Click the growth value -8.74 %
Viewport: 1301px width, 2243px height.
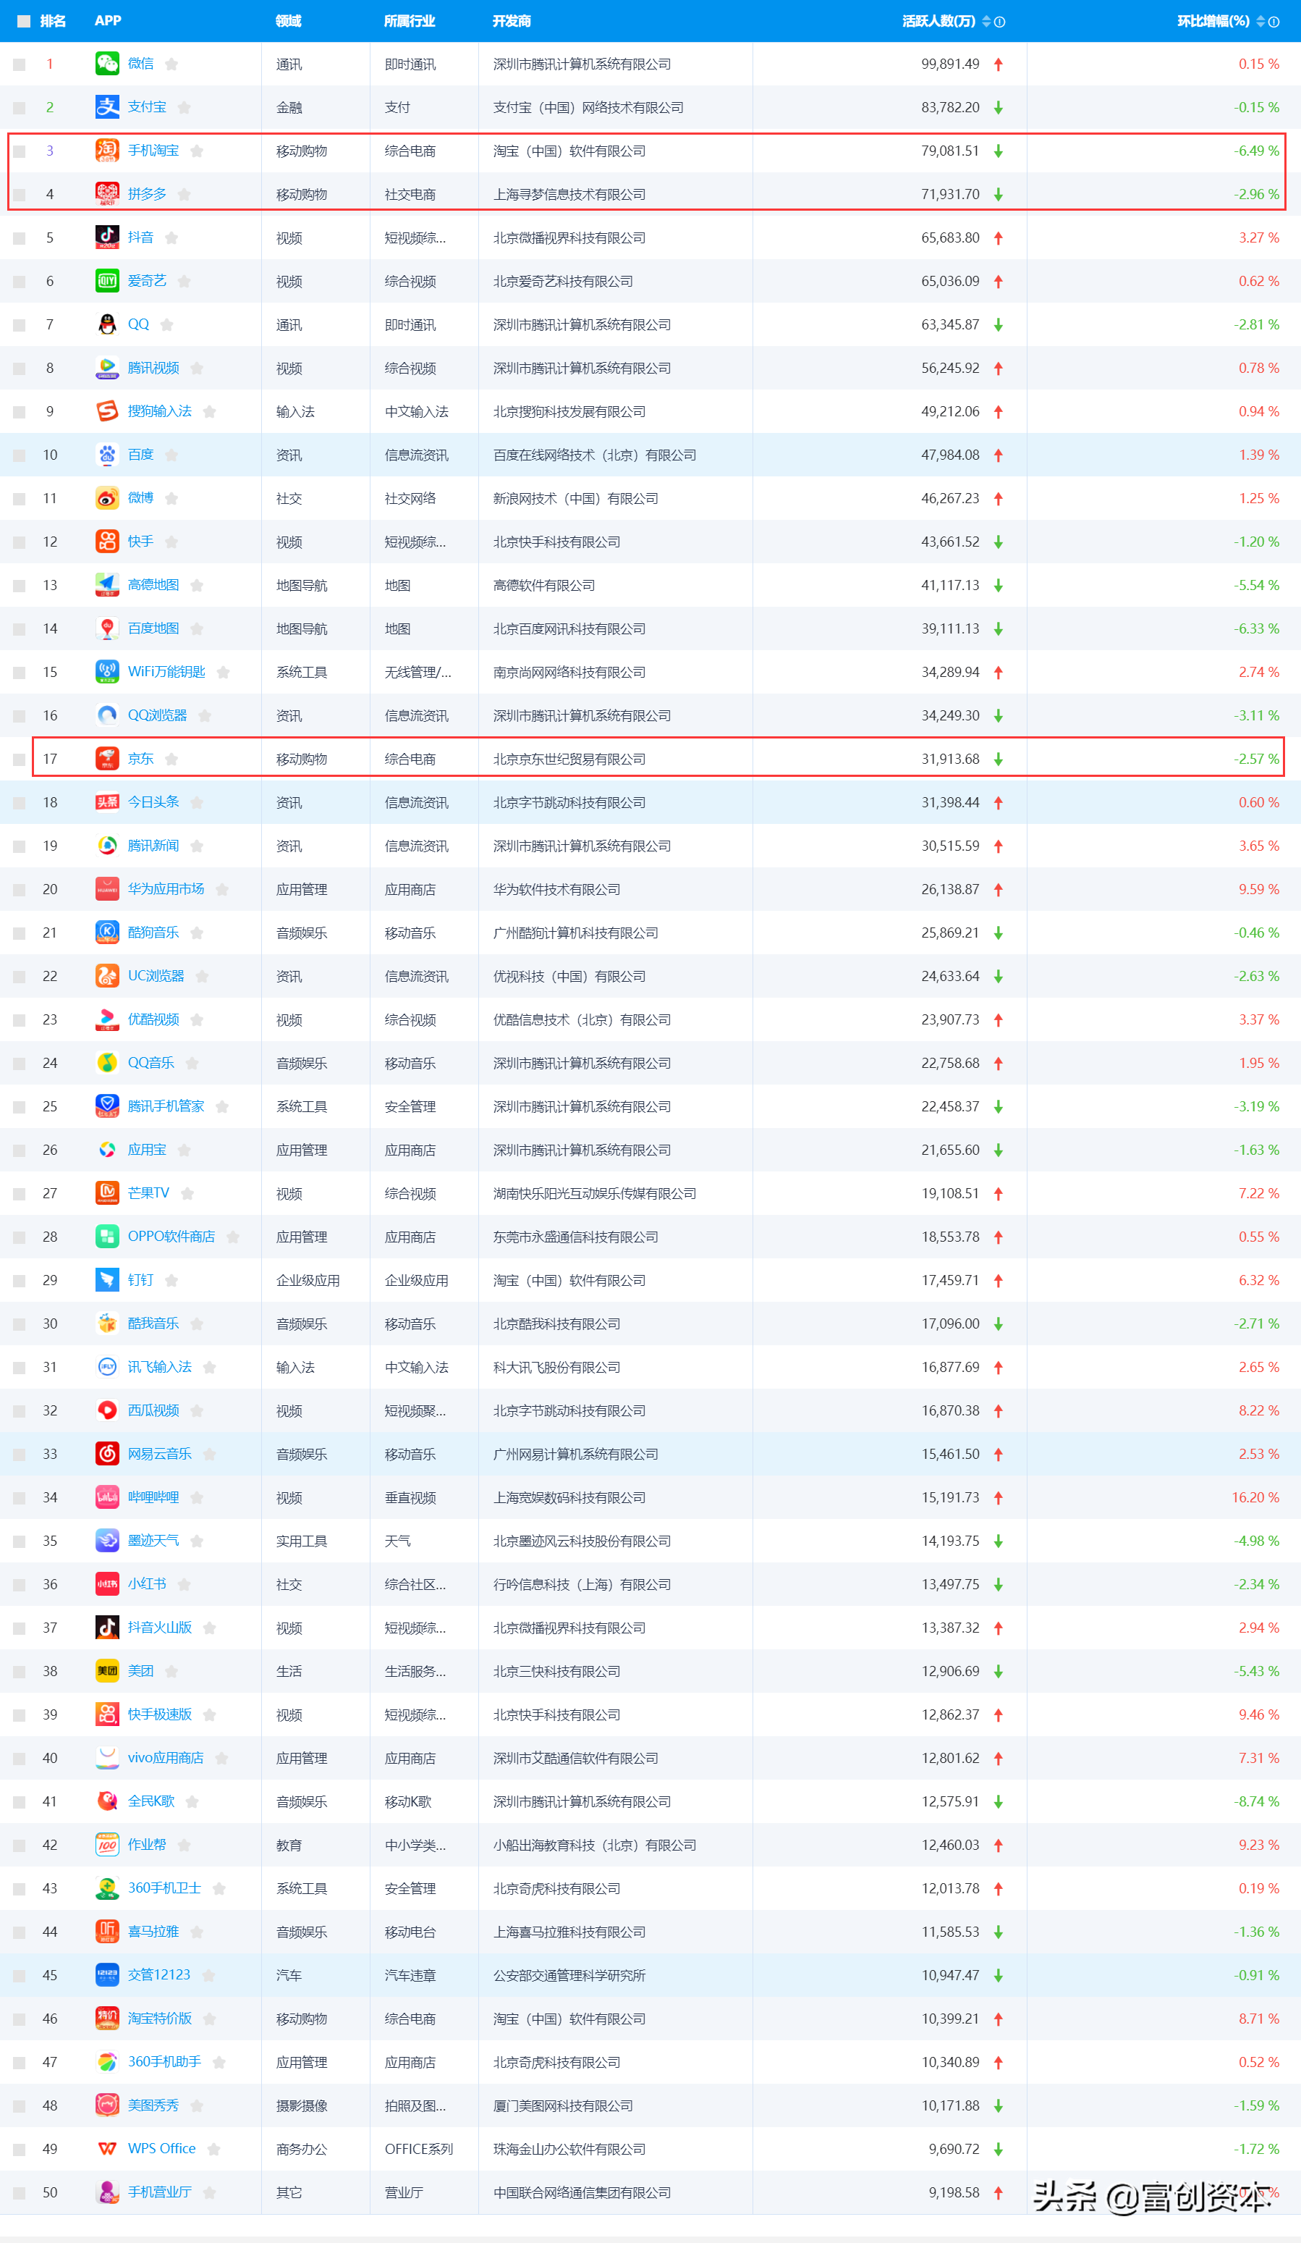(1257, 1801)
